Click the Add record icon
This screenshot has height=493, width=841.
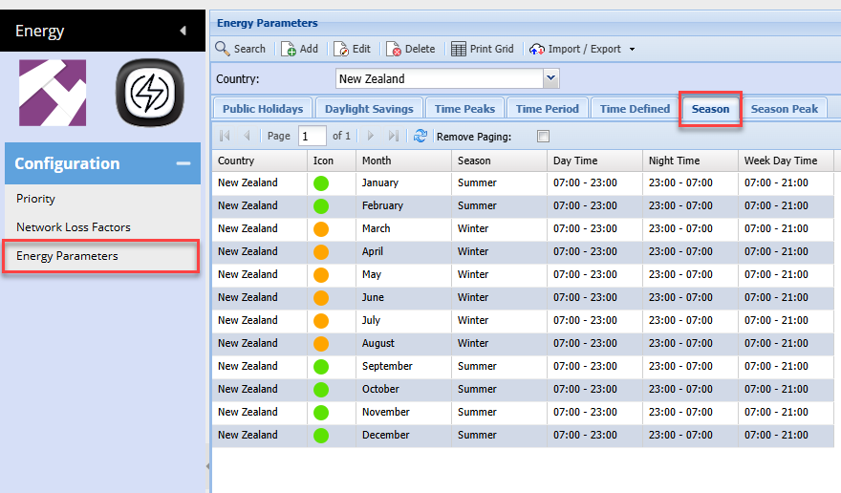[x=289, y=49]
